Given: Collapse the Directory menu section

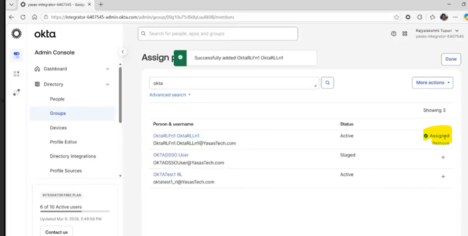Looking at the screenshot, I should tap(107, 84).
